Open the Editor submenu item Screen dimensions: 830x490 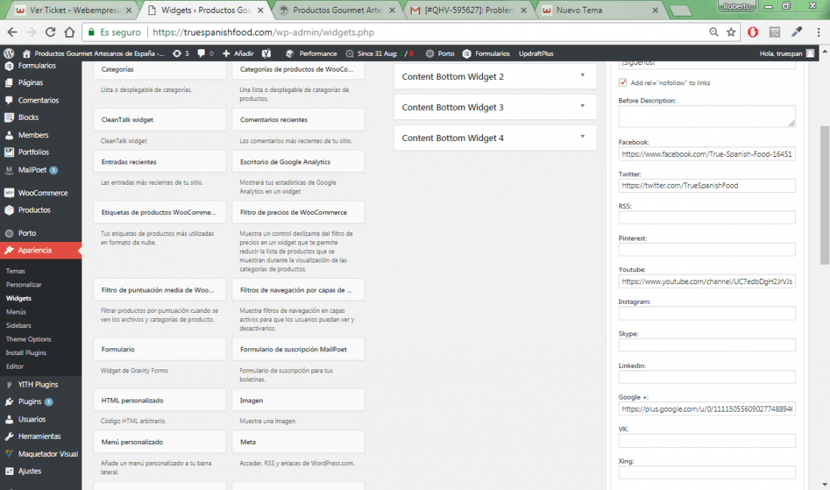[x=15, y=366]
